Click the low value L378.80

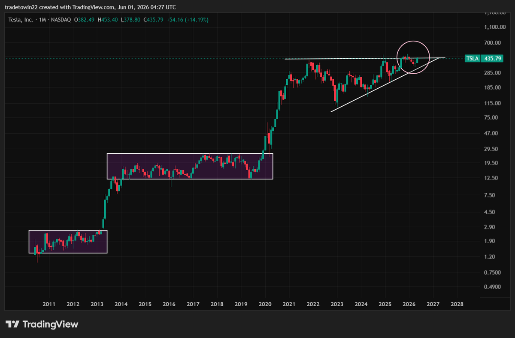coord(130,19)
